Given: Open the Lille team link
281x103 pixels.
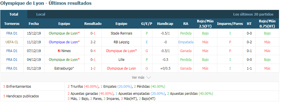Looking at the screenshot, I should click(x=121, y=59).
